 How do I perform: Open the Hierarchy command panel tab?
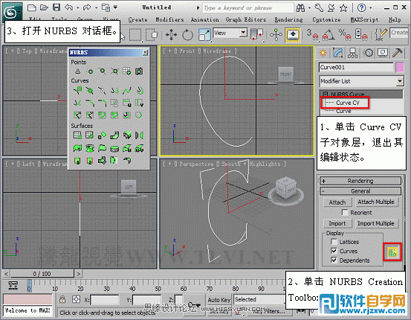click(x=352, y=53)
